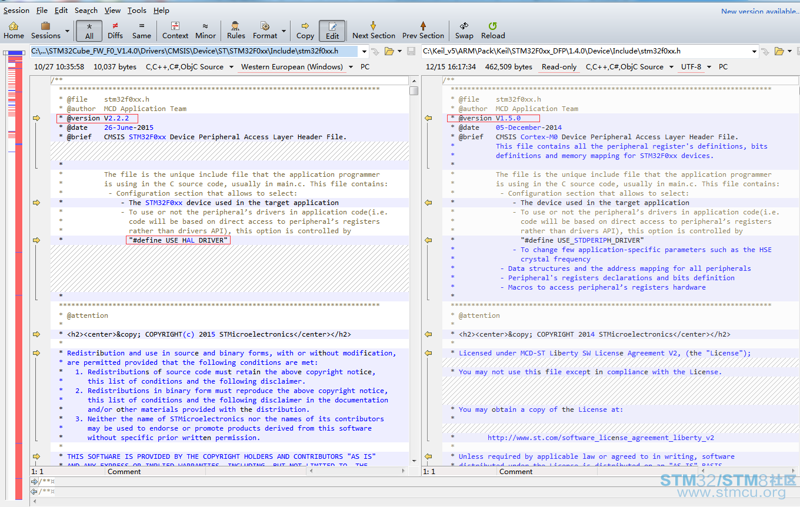Jump to Prev Section
This screenshot has height=507, width=800.
click(x=423, y=31)
